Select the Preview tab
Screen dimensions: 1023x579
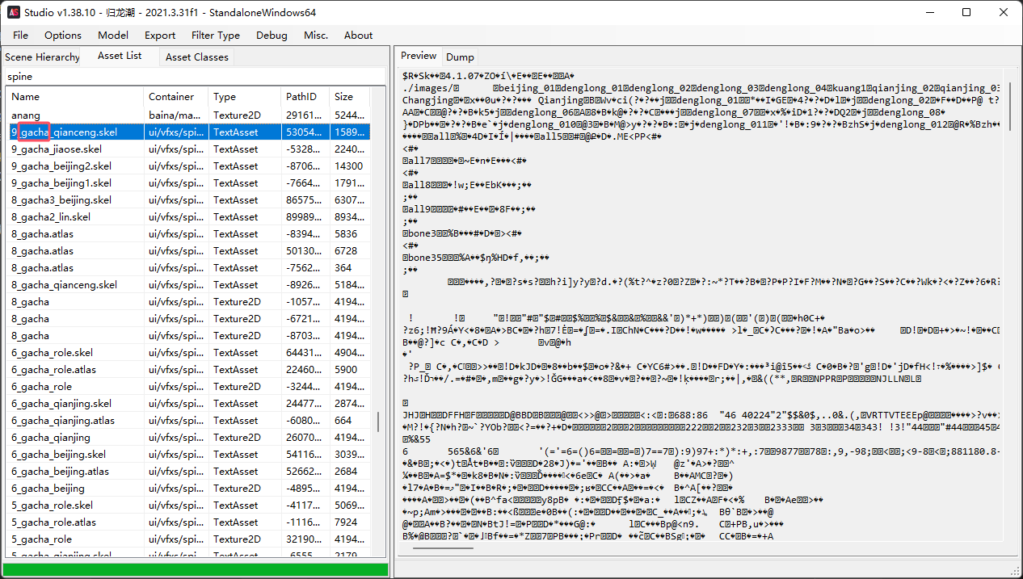point(419,56)
